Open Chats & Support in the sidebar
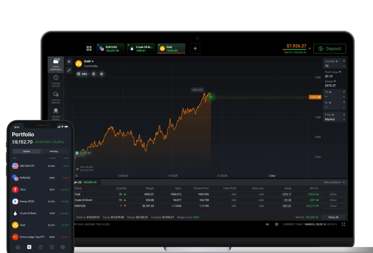Image resolution: width=373 pixels, height=253 pixels. click(x=56, y=97)
